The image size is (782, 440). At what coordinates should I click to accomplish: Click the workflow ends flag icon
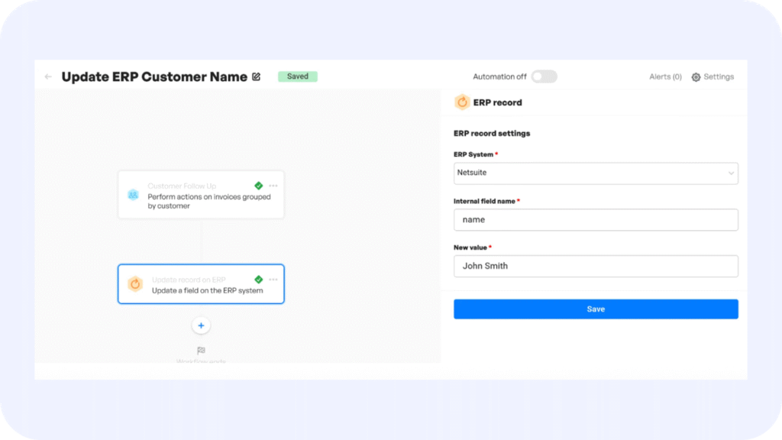pyautogui.click(x=201, y=351)
